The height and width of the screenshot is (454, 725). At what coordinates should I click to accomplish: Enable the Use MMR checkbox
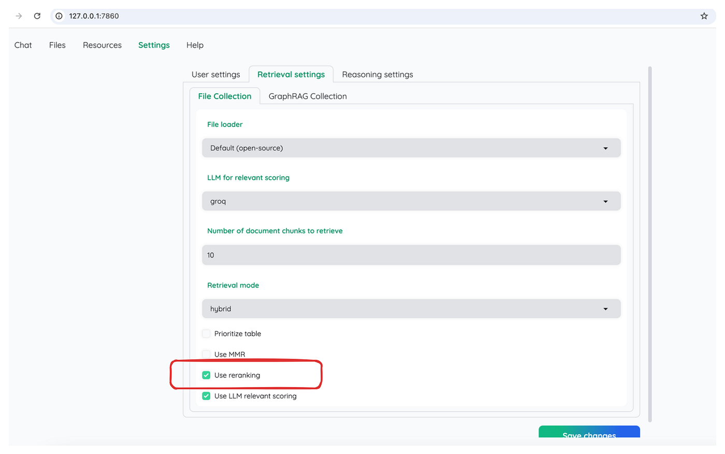206,354
